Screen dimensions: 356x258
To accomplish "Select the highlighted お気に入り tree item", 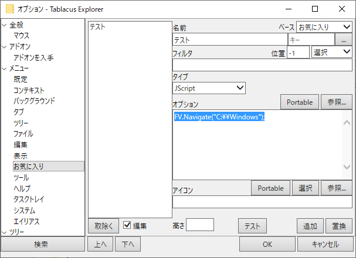I will coord(49,166).
